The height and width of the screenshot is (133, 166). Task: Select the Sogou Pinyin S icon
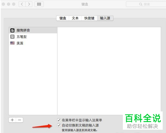coord(12,30)
